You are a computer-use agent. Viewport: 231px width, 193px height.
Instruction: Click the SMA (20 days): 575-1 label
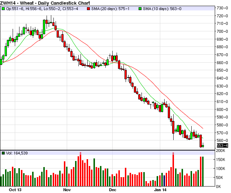tap(110, 9)
